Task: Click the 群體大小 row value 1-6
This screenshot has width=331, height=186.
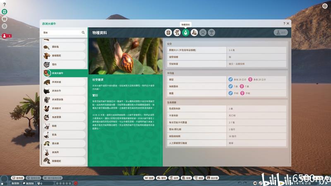Action: pyautogui.click(x=232, y=50)
